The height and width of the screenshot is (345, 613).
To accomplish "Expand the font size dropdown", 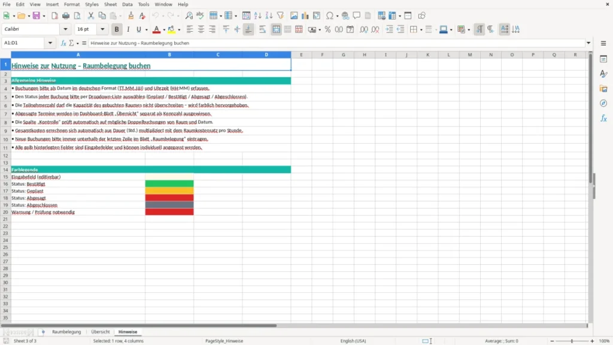I will pyautogui.click(x=102, y=29).
